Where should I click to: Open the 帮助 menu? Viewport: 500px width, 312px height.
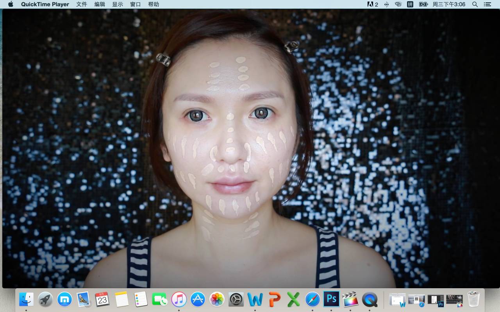point(154,4)
